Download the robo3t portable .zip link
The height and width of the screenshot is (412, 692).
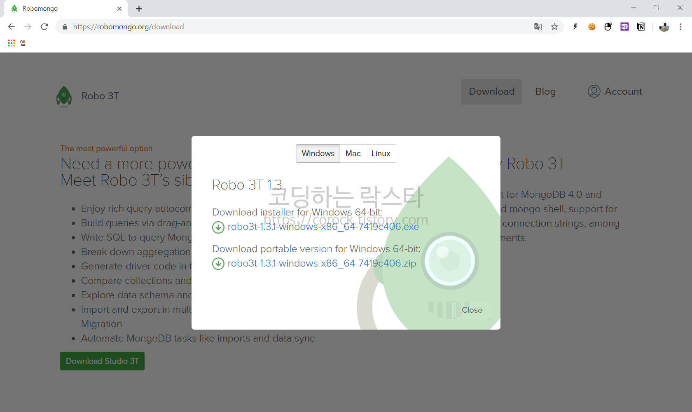[x=322, y=263]
